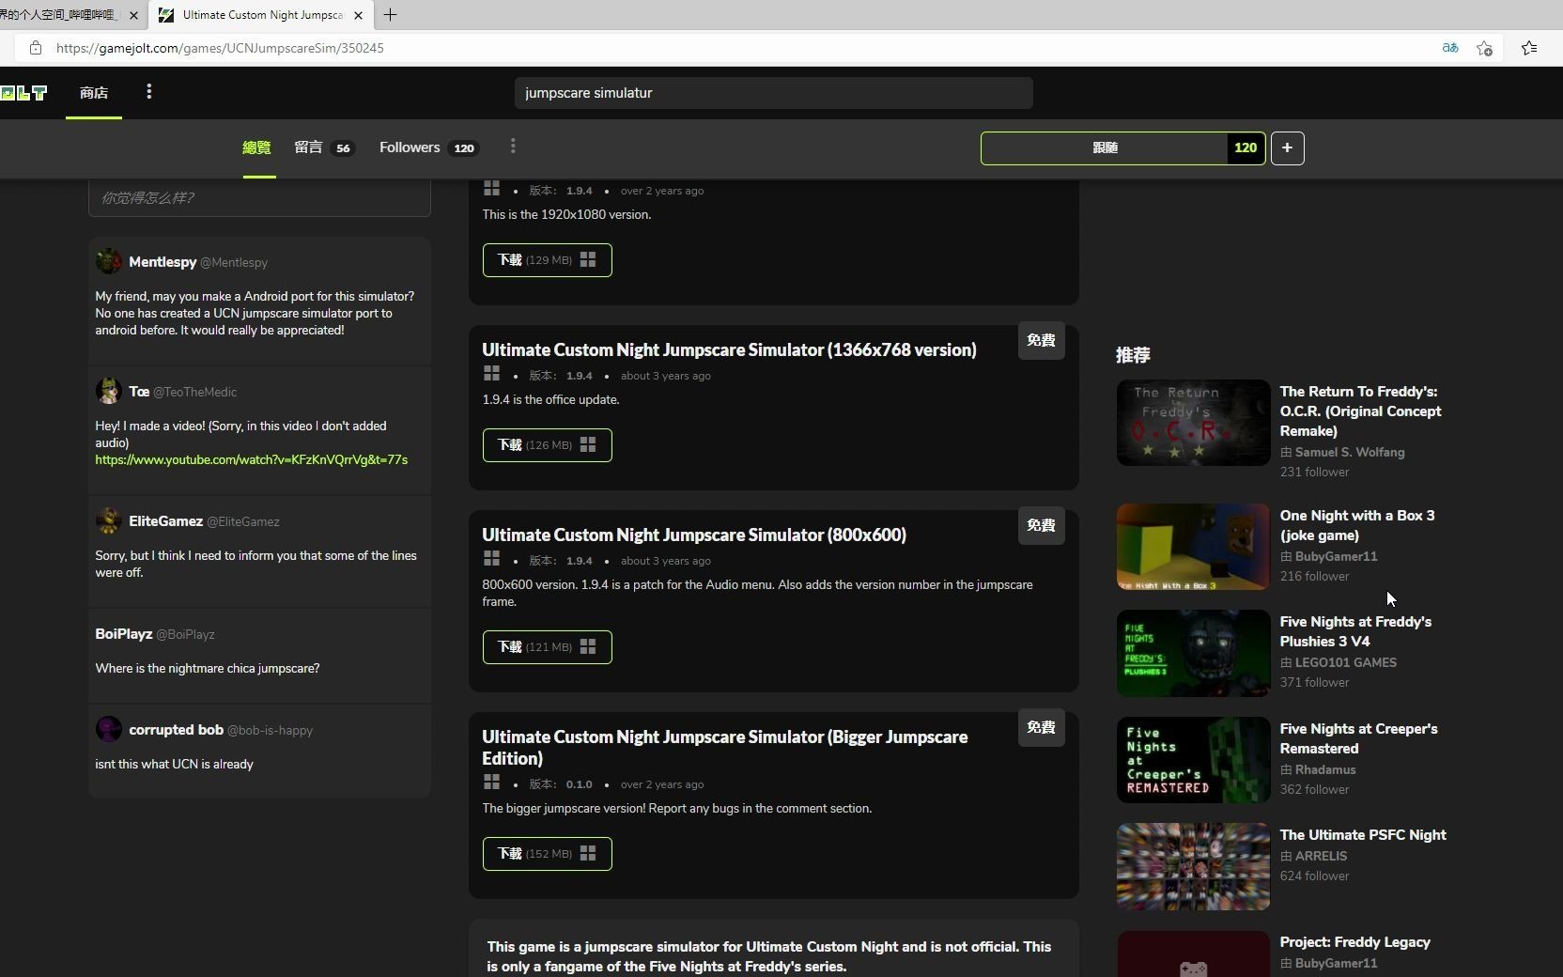
Task: Click the plus button beside the follow counter
Action: point(1287,147)
